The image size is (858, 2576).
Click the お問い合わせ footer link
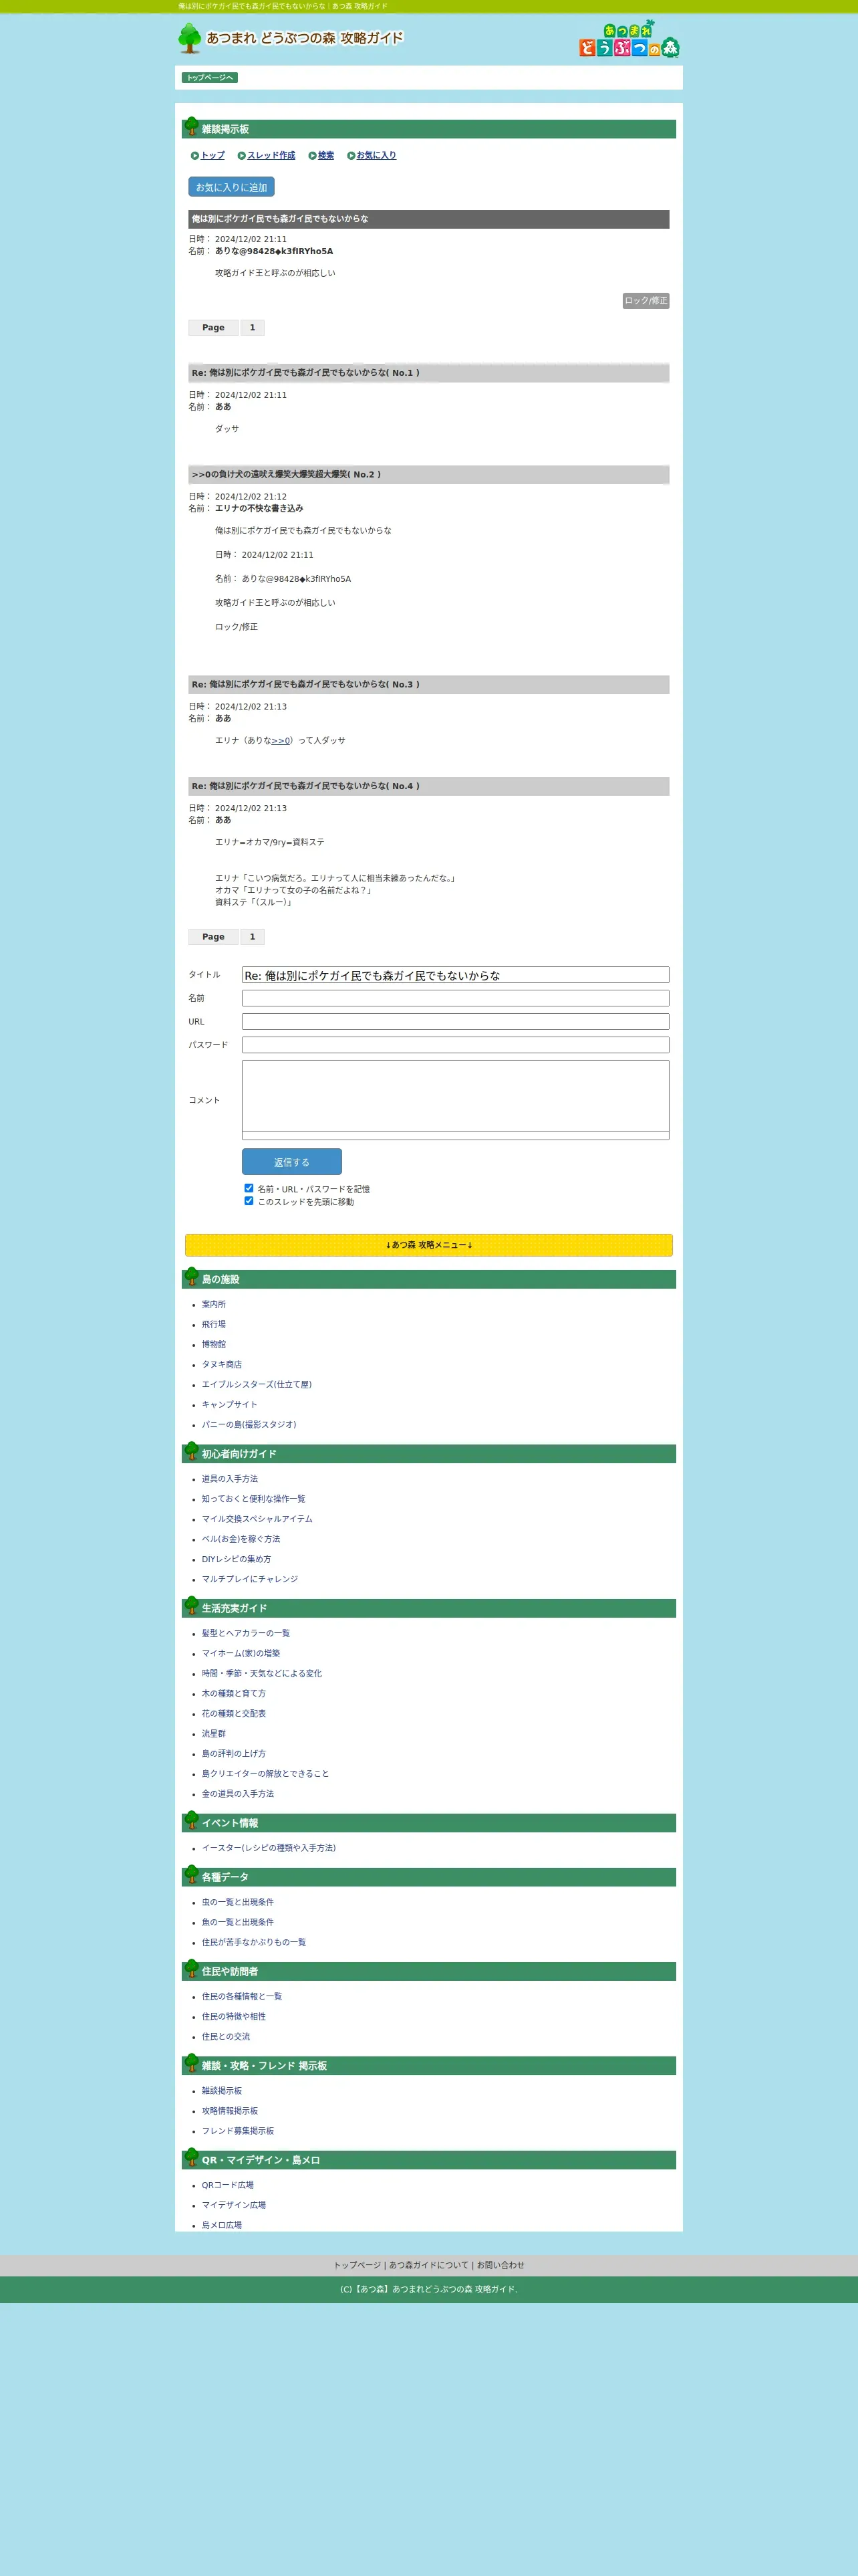point(500,2265)
